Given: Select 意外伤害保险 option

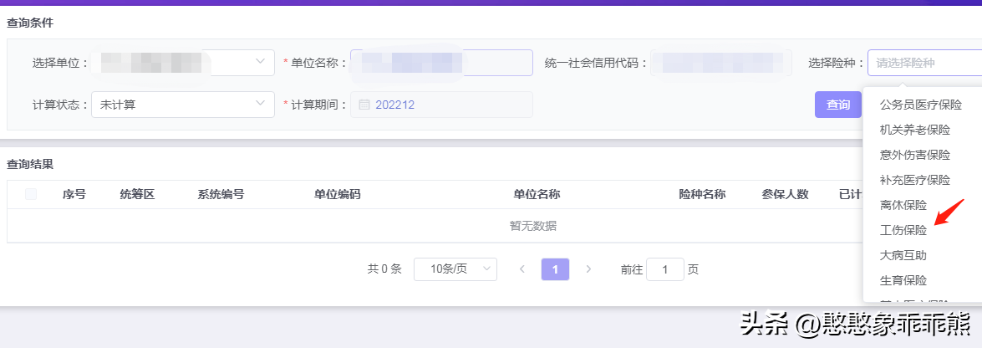Looking at the screenshot, I should [x=914, y=155].
